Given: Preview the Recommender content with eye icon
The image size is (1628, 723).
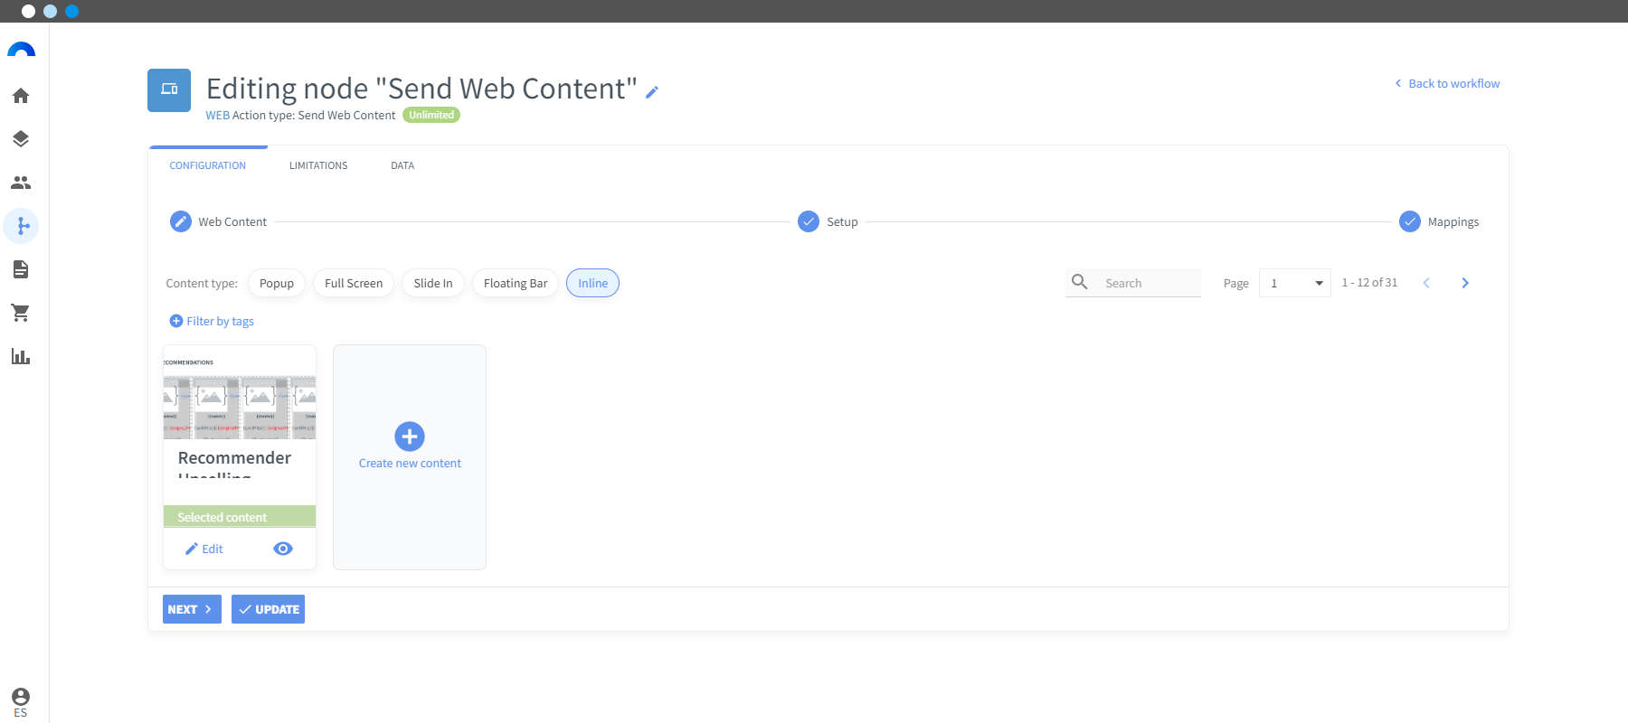Looking at the screenshot, I should [x=283, y=549].
